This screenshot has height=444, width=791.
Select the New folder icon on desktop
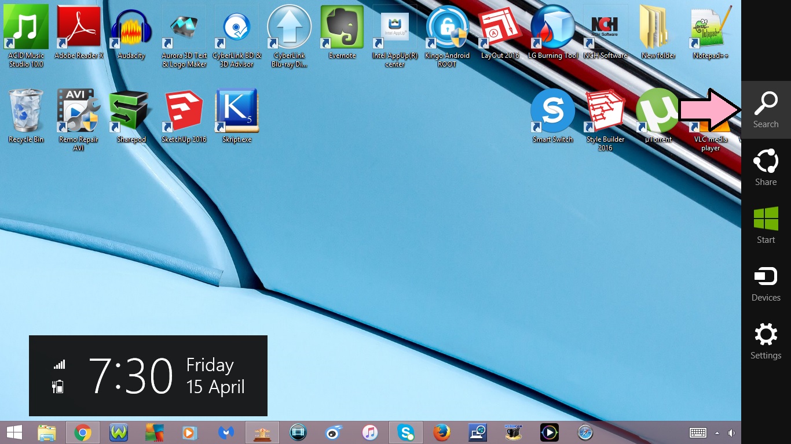click(658, 32)
